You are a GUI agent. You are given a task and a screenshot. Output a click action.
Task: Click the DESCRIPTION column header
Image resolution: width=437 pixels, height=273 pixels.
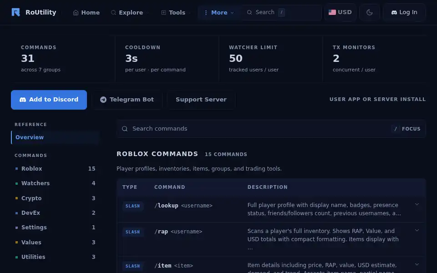[x=268, y=187]
